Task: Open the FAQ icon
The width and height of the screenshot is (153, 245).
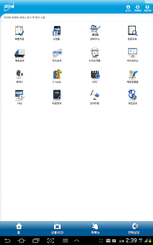Action: coord(20,95)
